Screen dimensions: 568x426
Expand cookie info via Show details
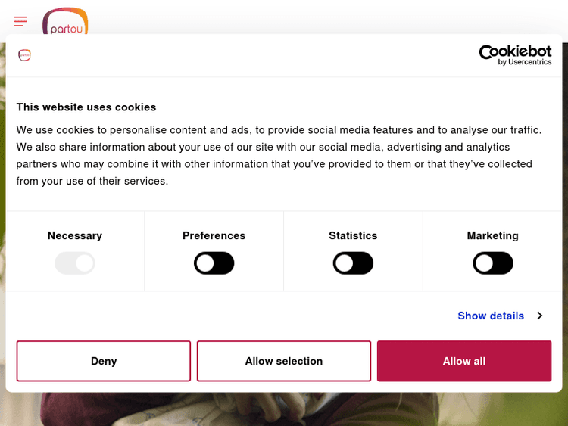491,316
